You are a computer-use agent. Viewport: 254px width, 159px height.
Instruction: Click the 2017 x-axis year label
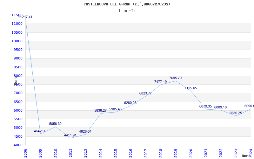click(x=146, y=153)
